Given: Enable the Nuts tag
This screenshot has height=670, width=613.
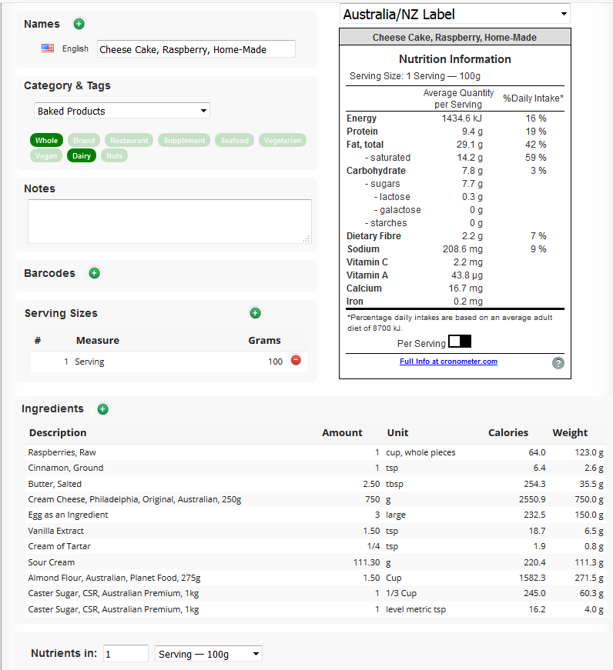Looking at the screenshot, I should point(114,156).
